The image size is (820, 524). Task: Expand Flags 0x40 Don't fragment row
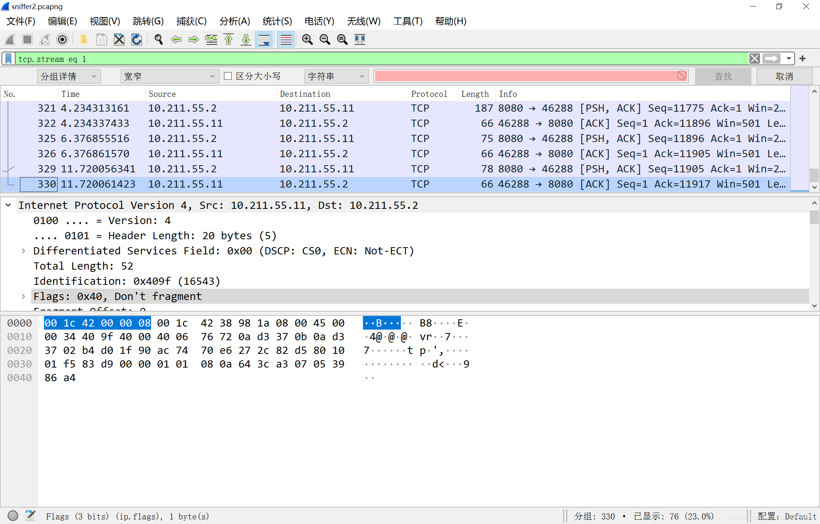tap(24, 297)
